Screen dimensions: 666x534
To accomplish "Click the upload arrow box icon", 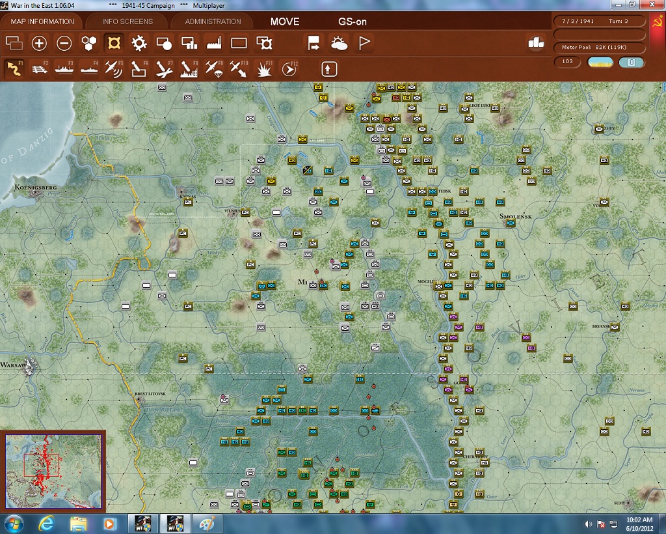I will click(329, 69).
